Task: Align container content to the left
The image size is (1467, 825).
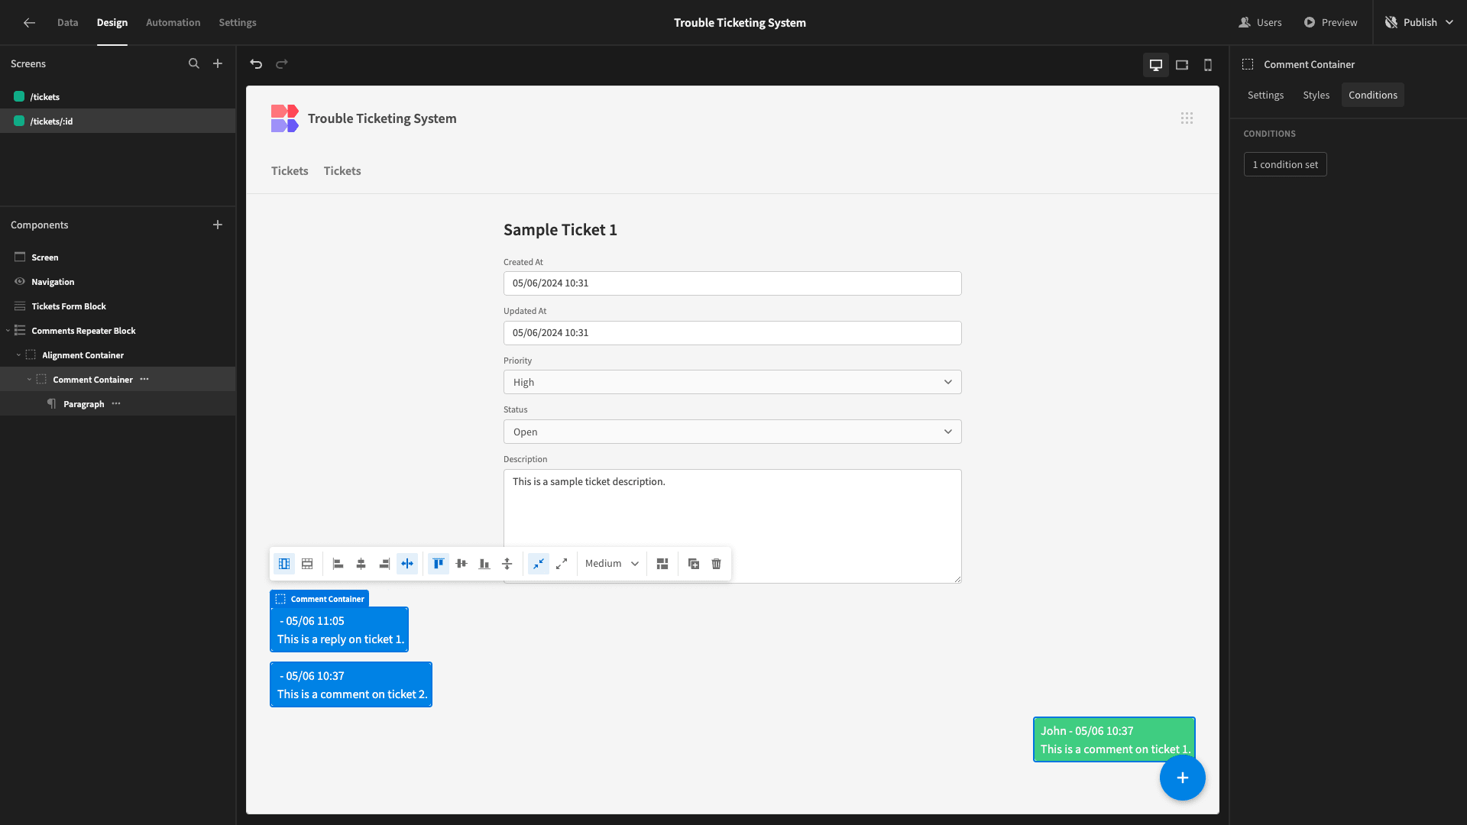Action: click(x=338, y=564)
